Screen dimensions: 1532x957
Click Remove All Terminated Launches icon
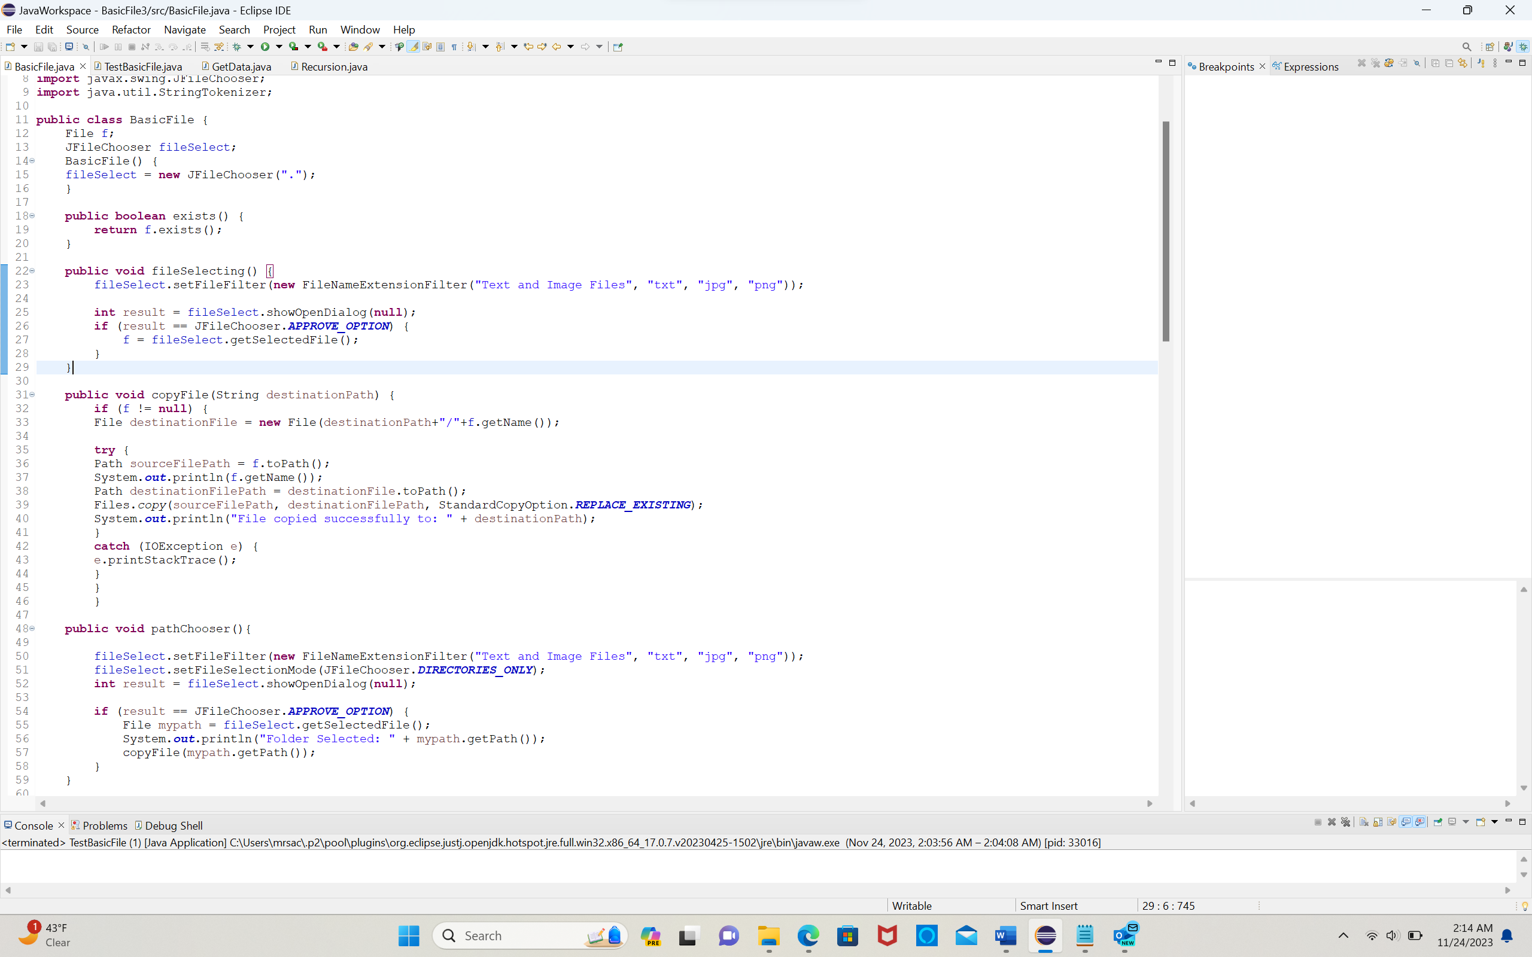[x=1346, y=822]
